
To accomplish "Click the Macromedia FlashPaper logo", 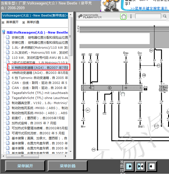I will click(x=90, y=16).
